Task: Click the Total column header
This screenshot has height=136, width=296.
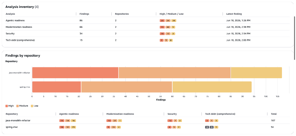Action: pos(274,114)
